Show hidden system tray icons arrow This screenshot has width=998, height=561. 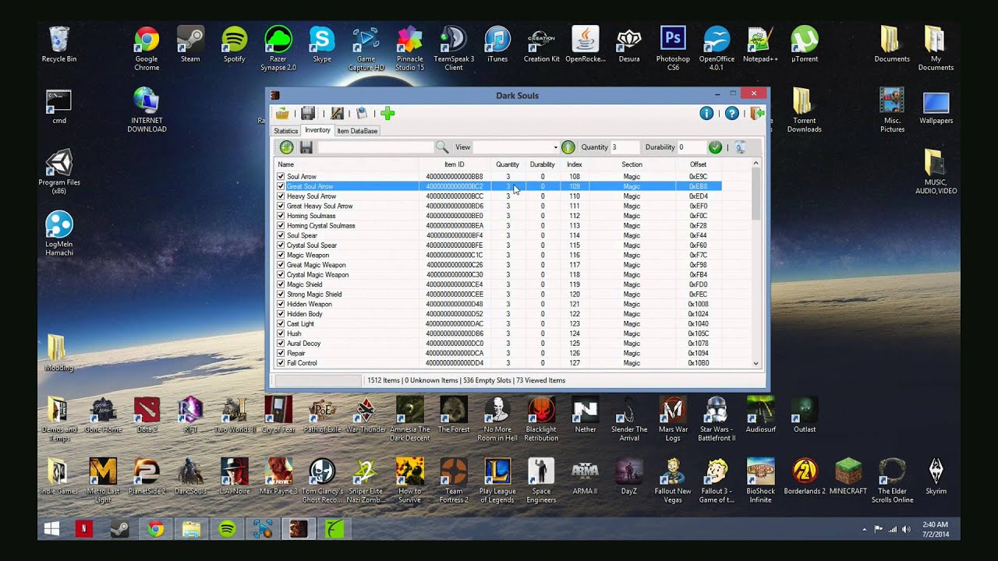tap(864, 530)
